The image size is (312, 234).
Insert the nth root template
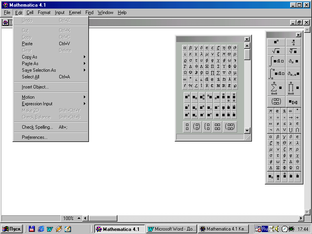(x=293, y=51)
